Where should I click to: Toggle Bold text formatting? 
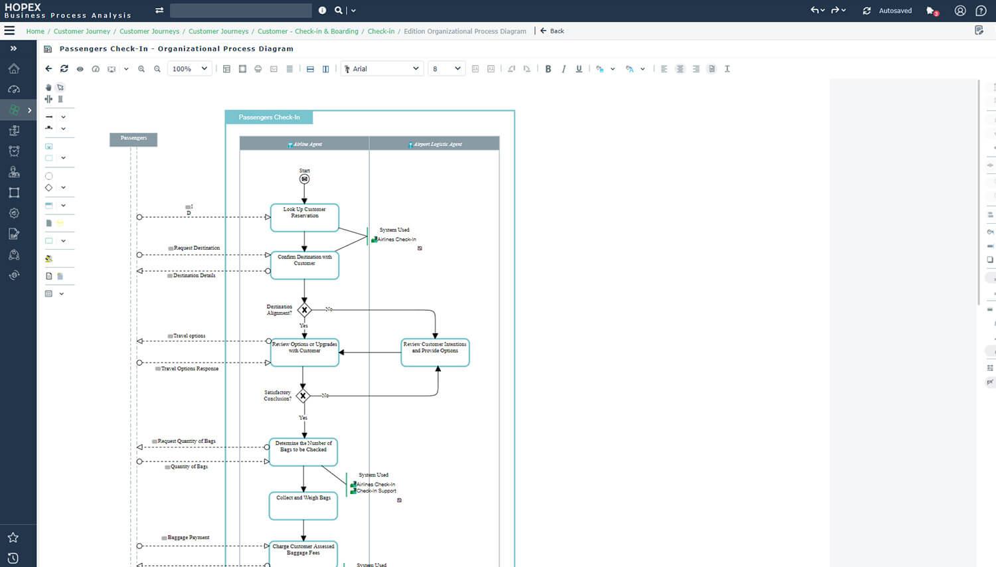[x=548, y=68]
